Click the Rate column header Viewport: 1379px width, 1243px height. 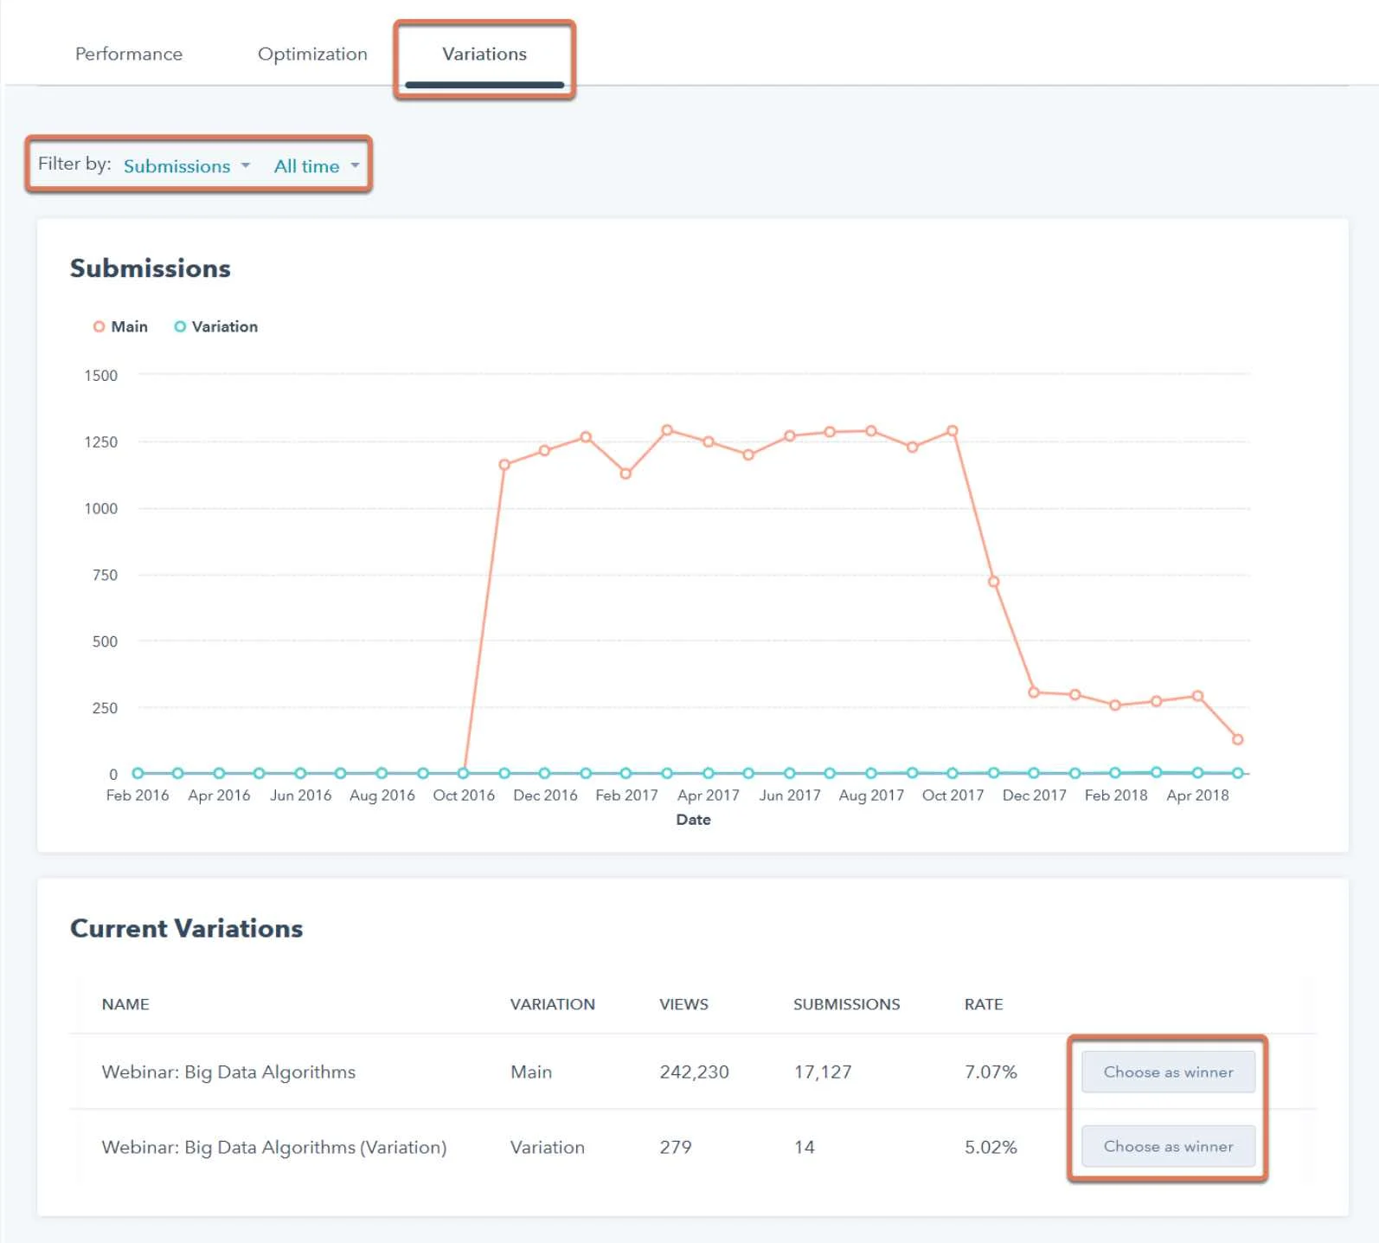click(x=984, y=1004)
